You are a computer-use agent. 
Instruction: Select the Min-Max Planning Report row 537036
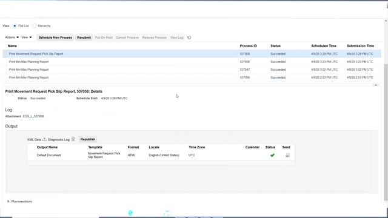tap(192, 78)
